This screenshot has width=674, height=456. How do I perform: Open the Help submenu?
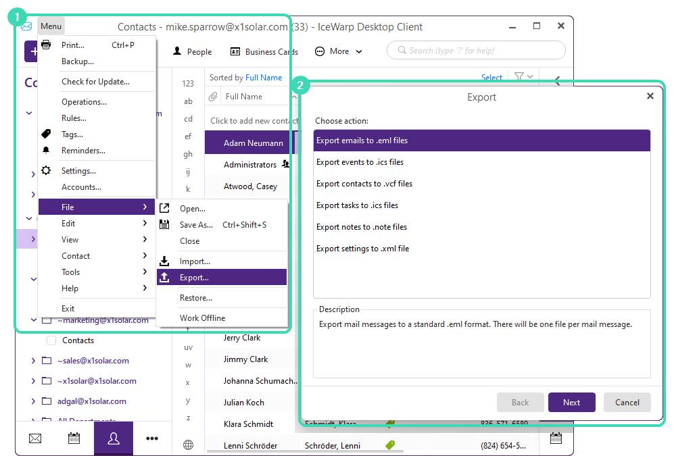[97, 288]
